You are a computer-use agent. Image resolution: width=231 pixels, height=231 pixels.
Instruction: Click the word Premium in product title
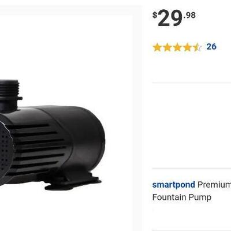(x=214, y=185)
